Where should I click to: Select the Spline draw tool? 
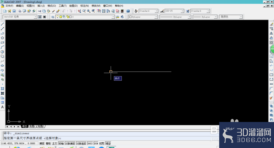coord(2,61)
